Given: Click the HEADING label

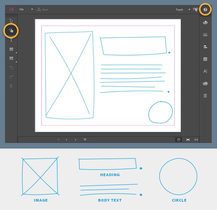Looking at the screenshot, I should (110, 175).
